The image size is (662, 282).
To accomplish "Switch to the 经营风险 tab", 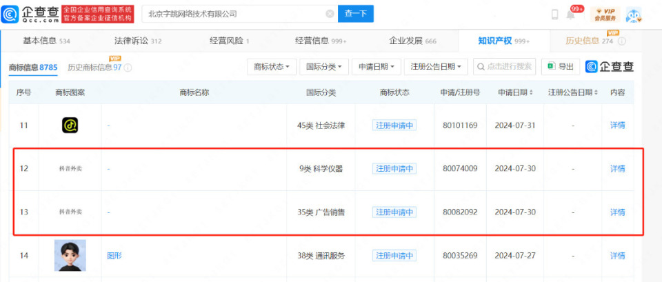I will point(230,41).
